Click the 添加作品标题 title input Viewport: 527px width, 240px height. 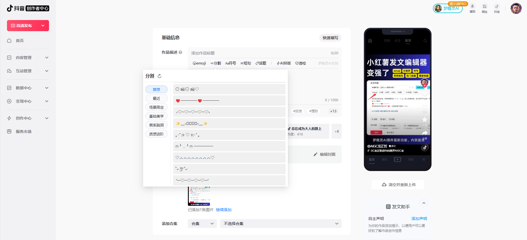click(259, 53)
